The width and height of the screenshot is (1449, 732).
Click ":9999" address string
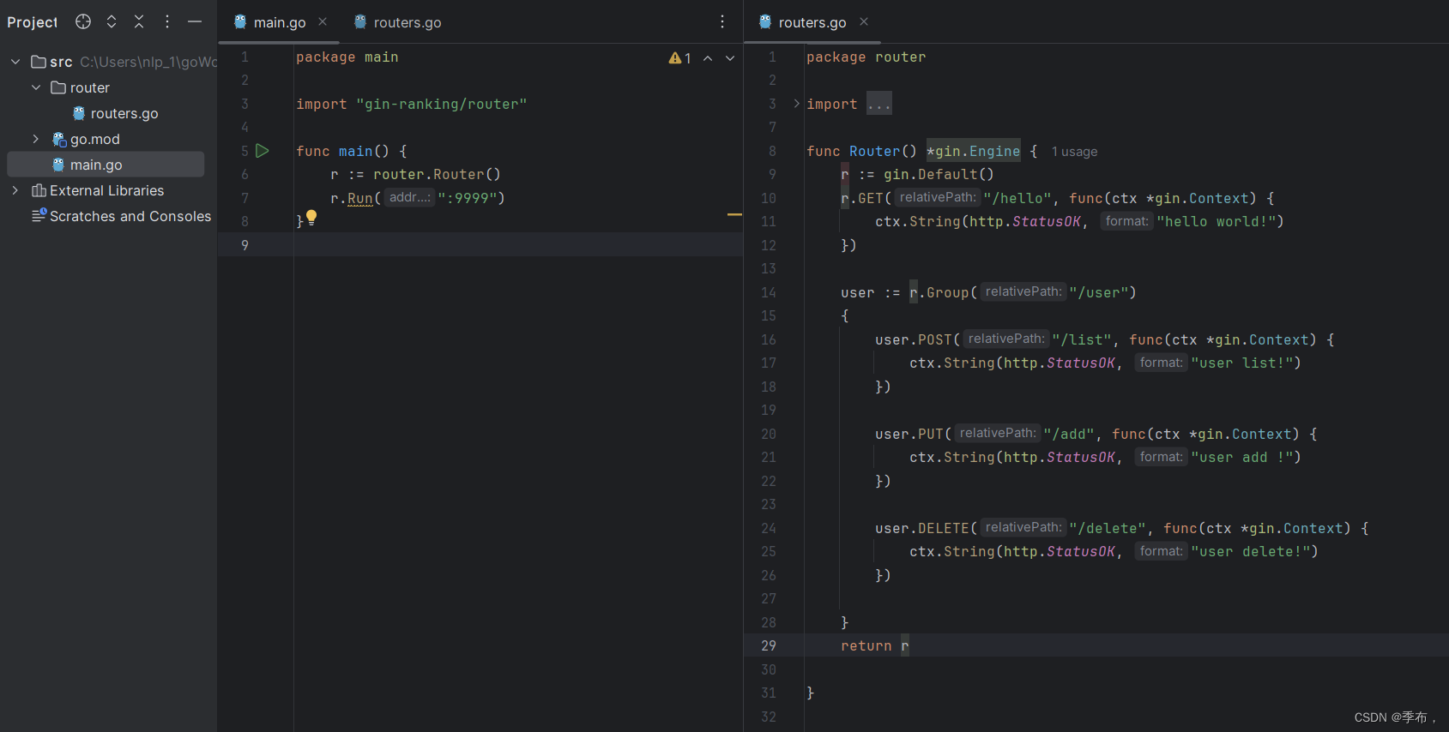tap(468, 198)
